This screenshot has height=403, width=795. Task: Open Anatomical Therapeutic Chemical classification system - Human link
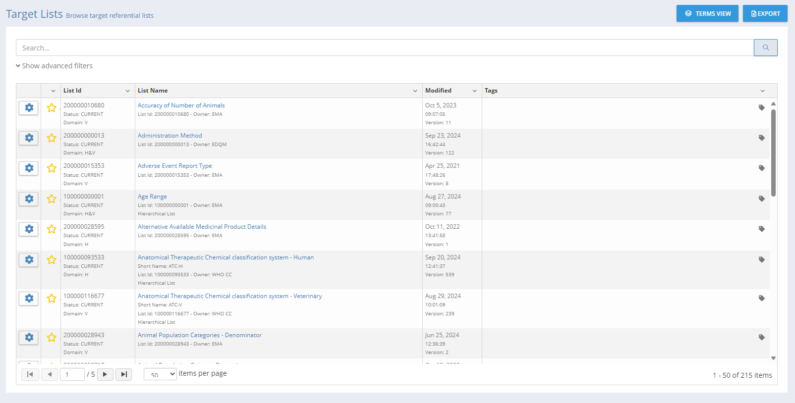click(226, 257)
